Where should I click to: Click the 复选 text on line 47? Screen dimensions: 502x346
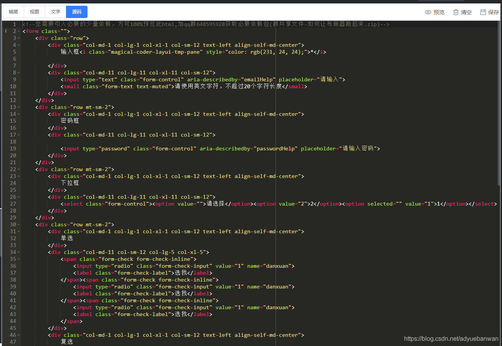(x=67, y=342)
